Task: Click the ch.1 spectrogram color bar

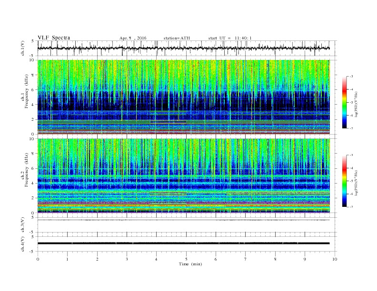Action: point(344,102)
